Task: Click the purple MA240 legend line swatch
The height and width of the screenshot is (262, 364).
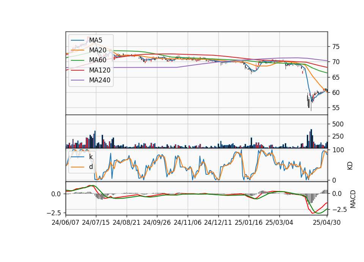Action: [78, 80]
